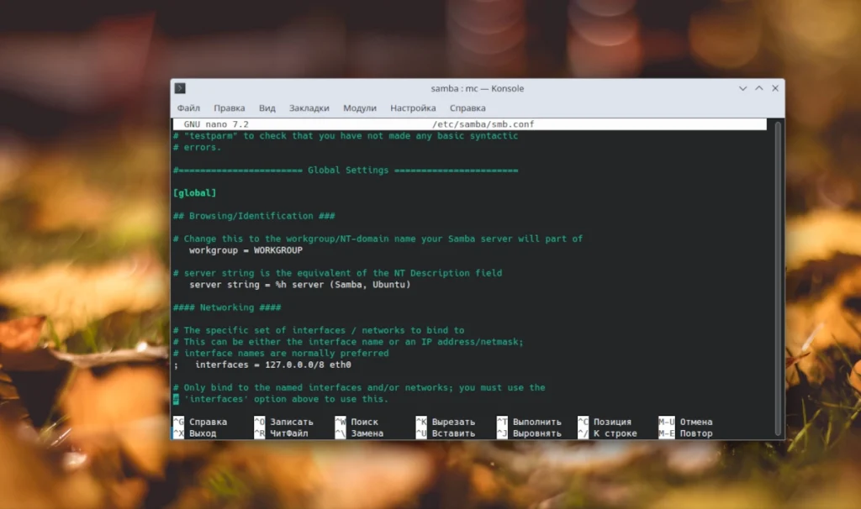The width and height of the screenshot is (861, 509).
Task: Click the ^K Вырезать nano shortcut
Action: click(446, 422)
